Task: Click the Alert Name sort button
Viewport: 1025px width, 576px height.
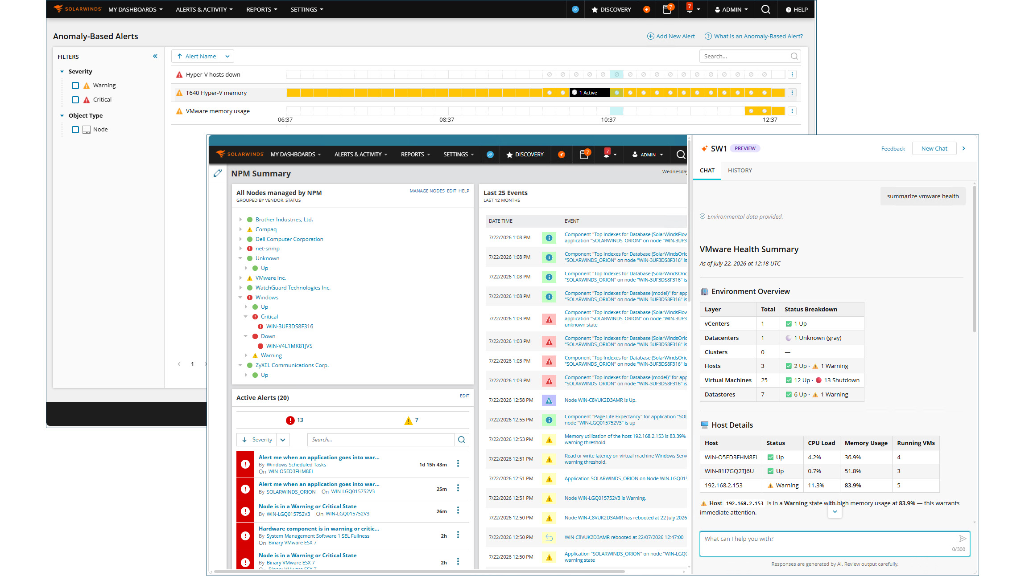Action: tap(196, 56)
